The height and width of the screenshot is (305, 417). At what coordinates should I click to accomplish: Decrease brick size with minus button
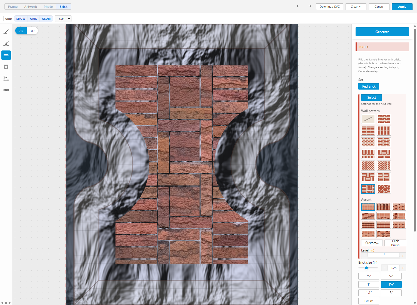pos(384,268)
